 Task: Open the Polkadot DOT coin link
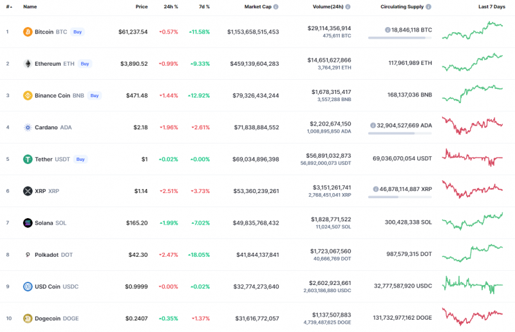pyautogui.click(x=53, y=255)
